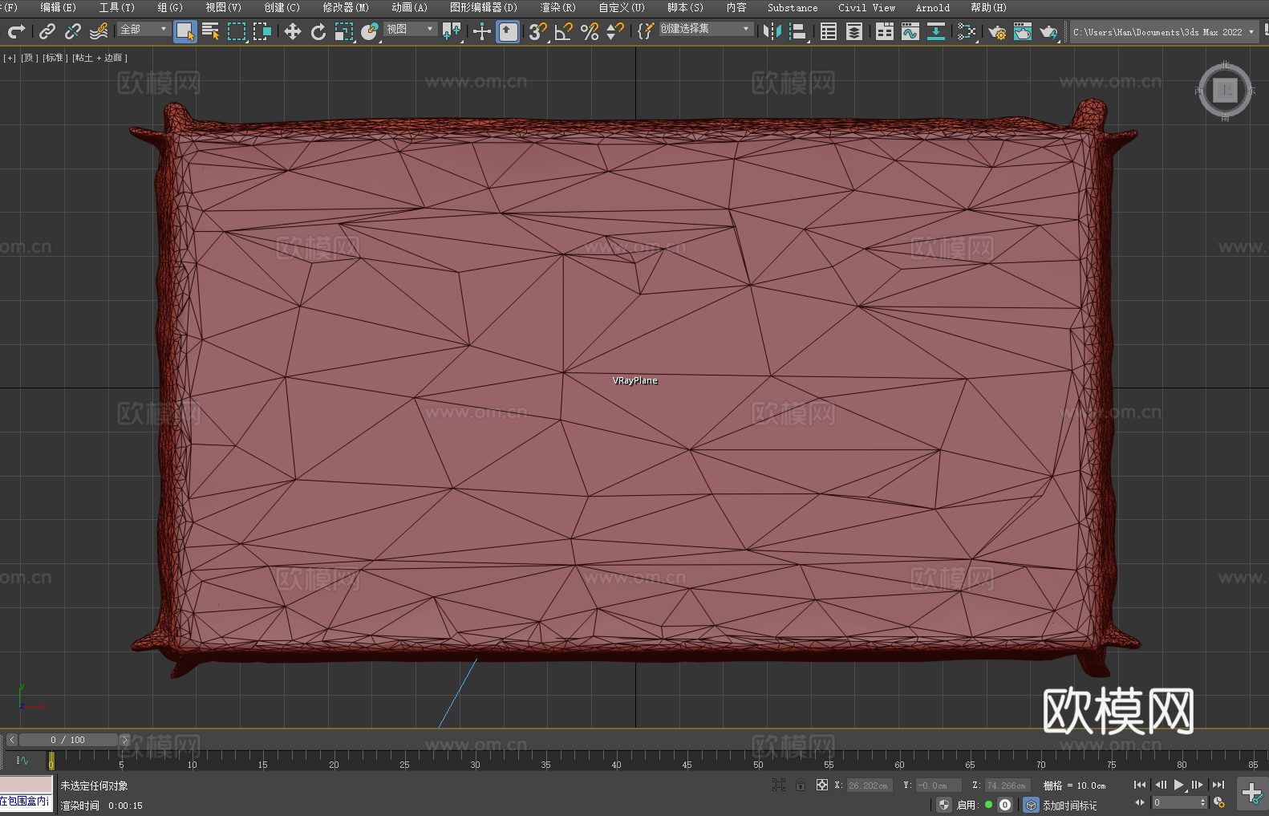Click the [+] viewport menu label

click(x=10, y=58)
